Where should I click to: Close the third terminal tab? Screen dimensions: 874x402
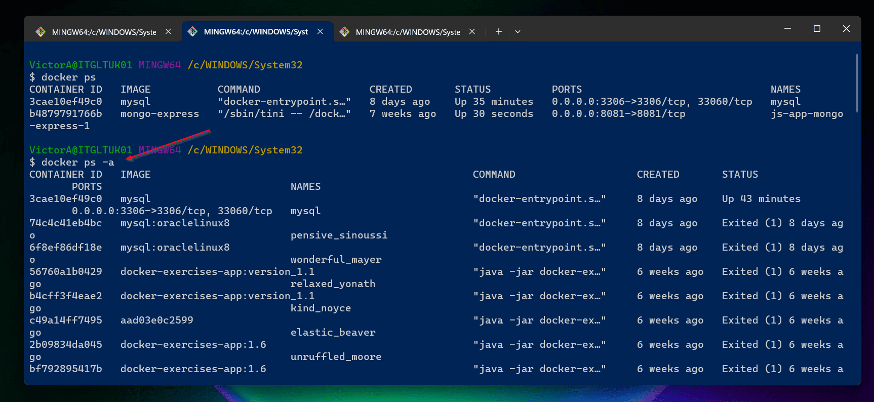472,31
